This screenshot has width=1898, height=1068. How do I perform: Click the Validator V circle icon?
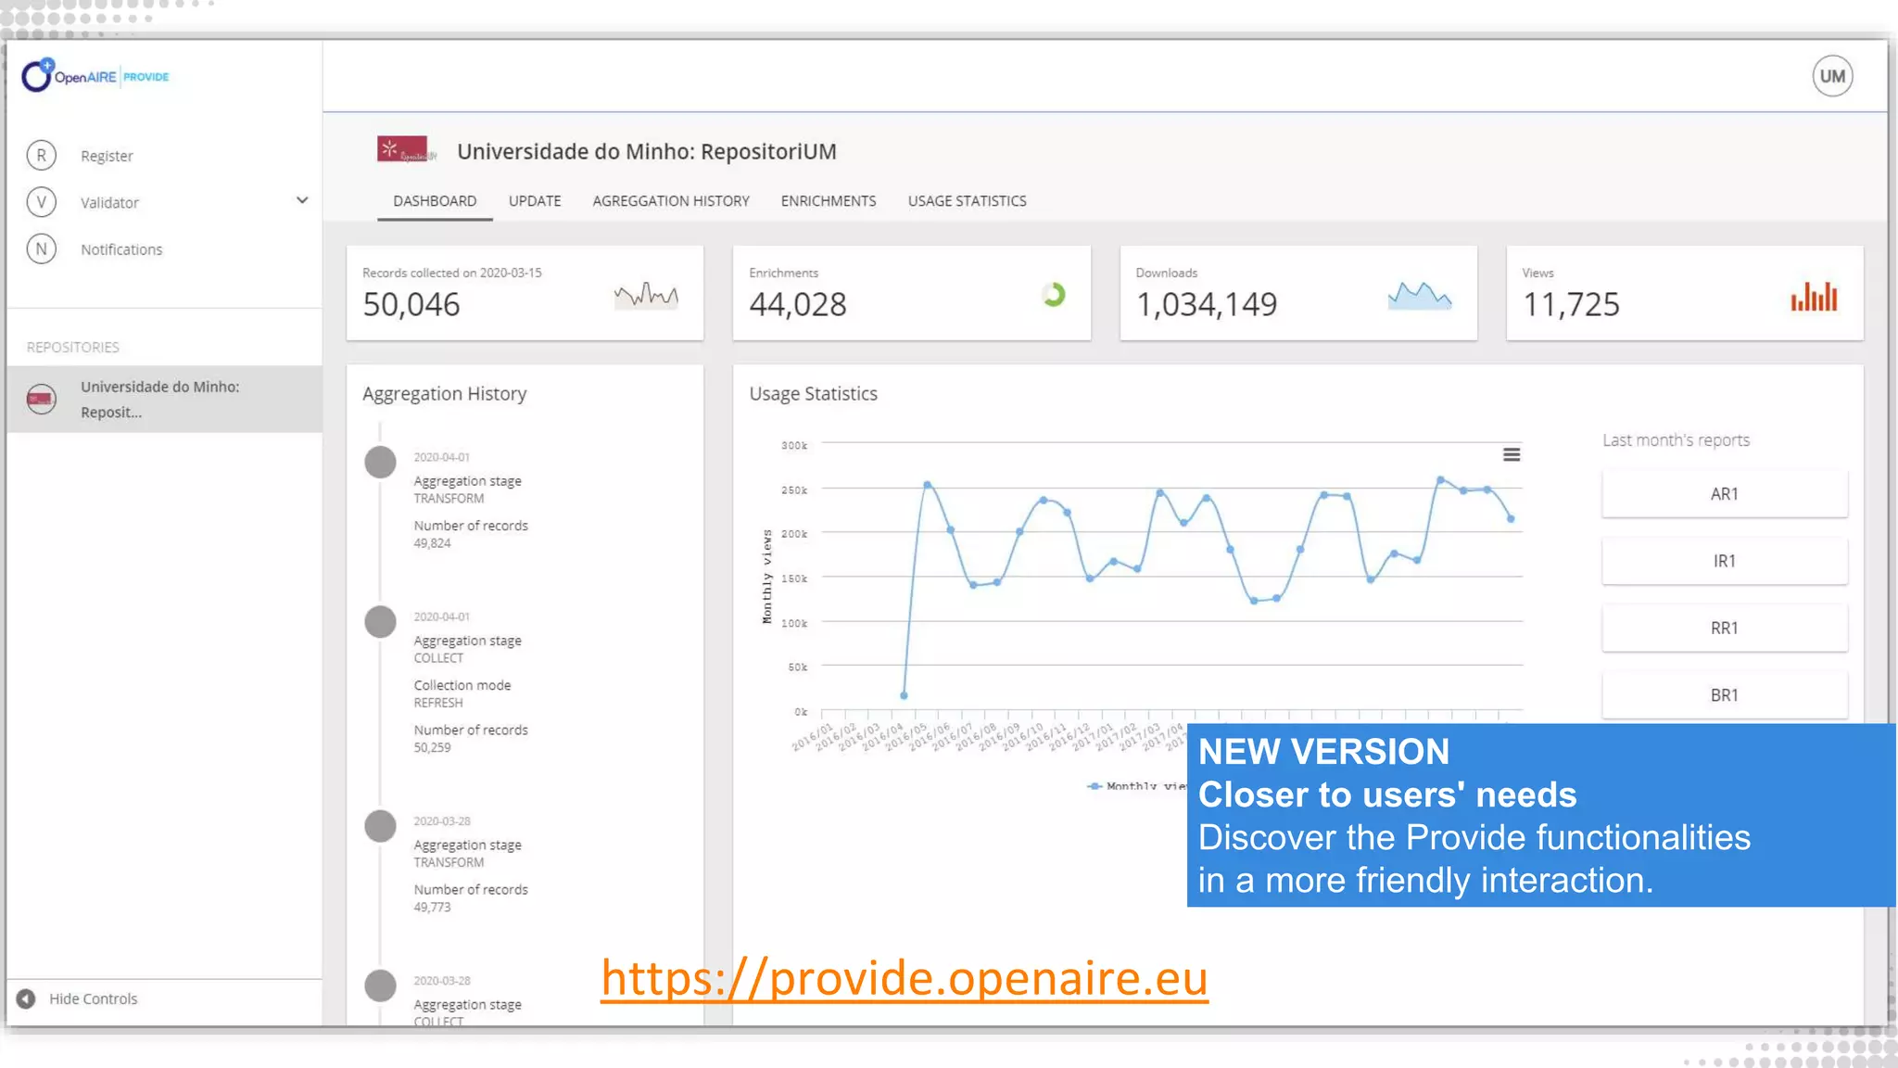coord(42,201)
